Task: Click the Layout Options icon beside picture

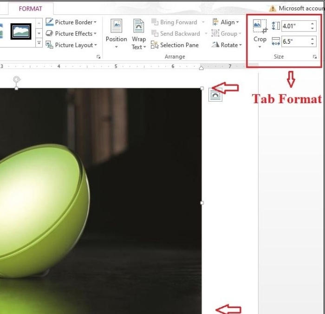Action: (215, 95)
